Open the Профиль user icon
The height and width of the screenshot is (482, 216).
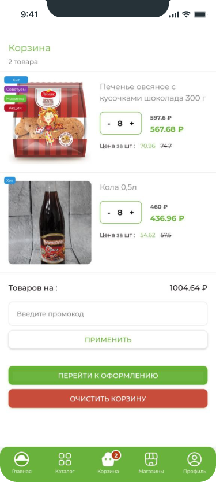point(194,459)
